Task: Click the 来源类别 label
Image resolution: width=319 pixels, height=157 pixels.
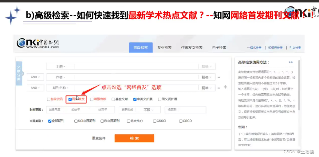Action: pos(36,121)
